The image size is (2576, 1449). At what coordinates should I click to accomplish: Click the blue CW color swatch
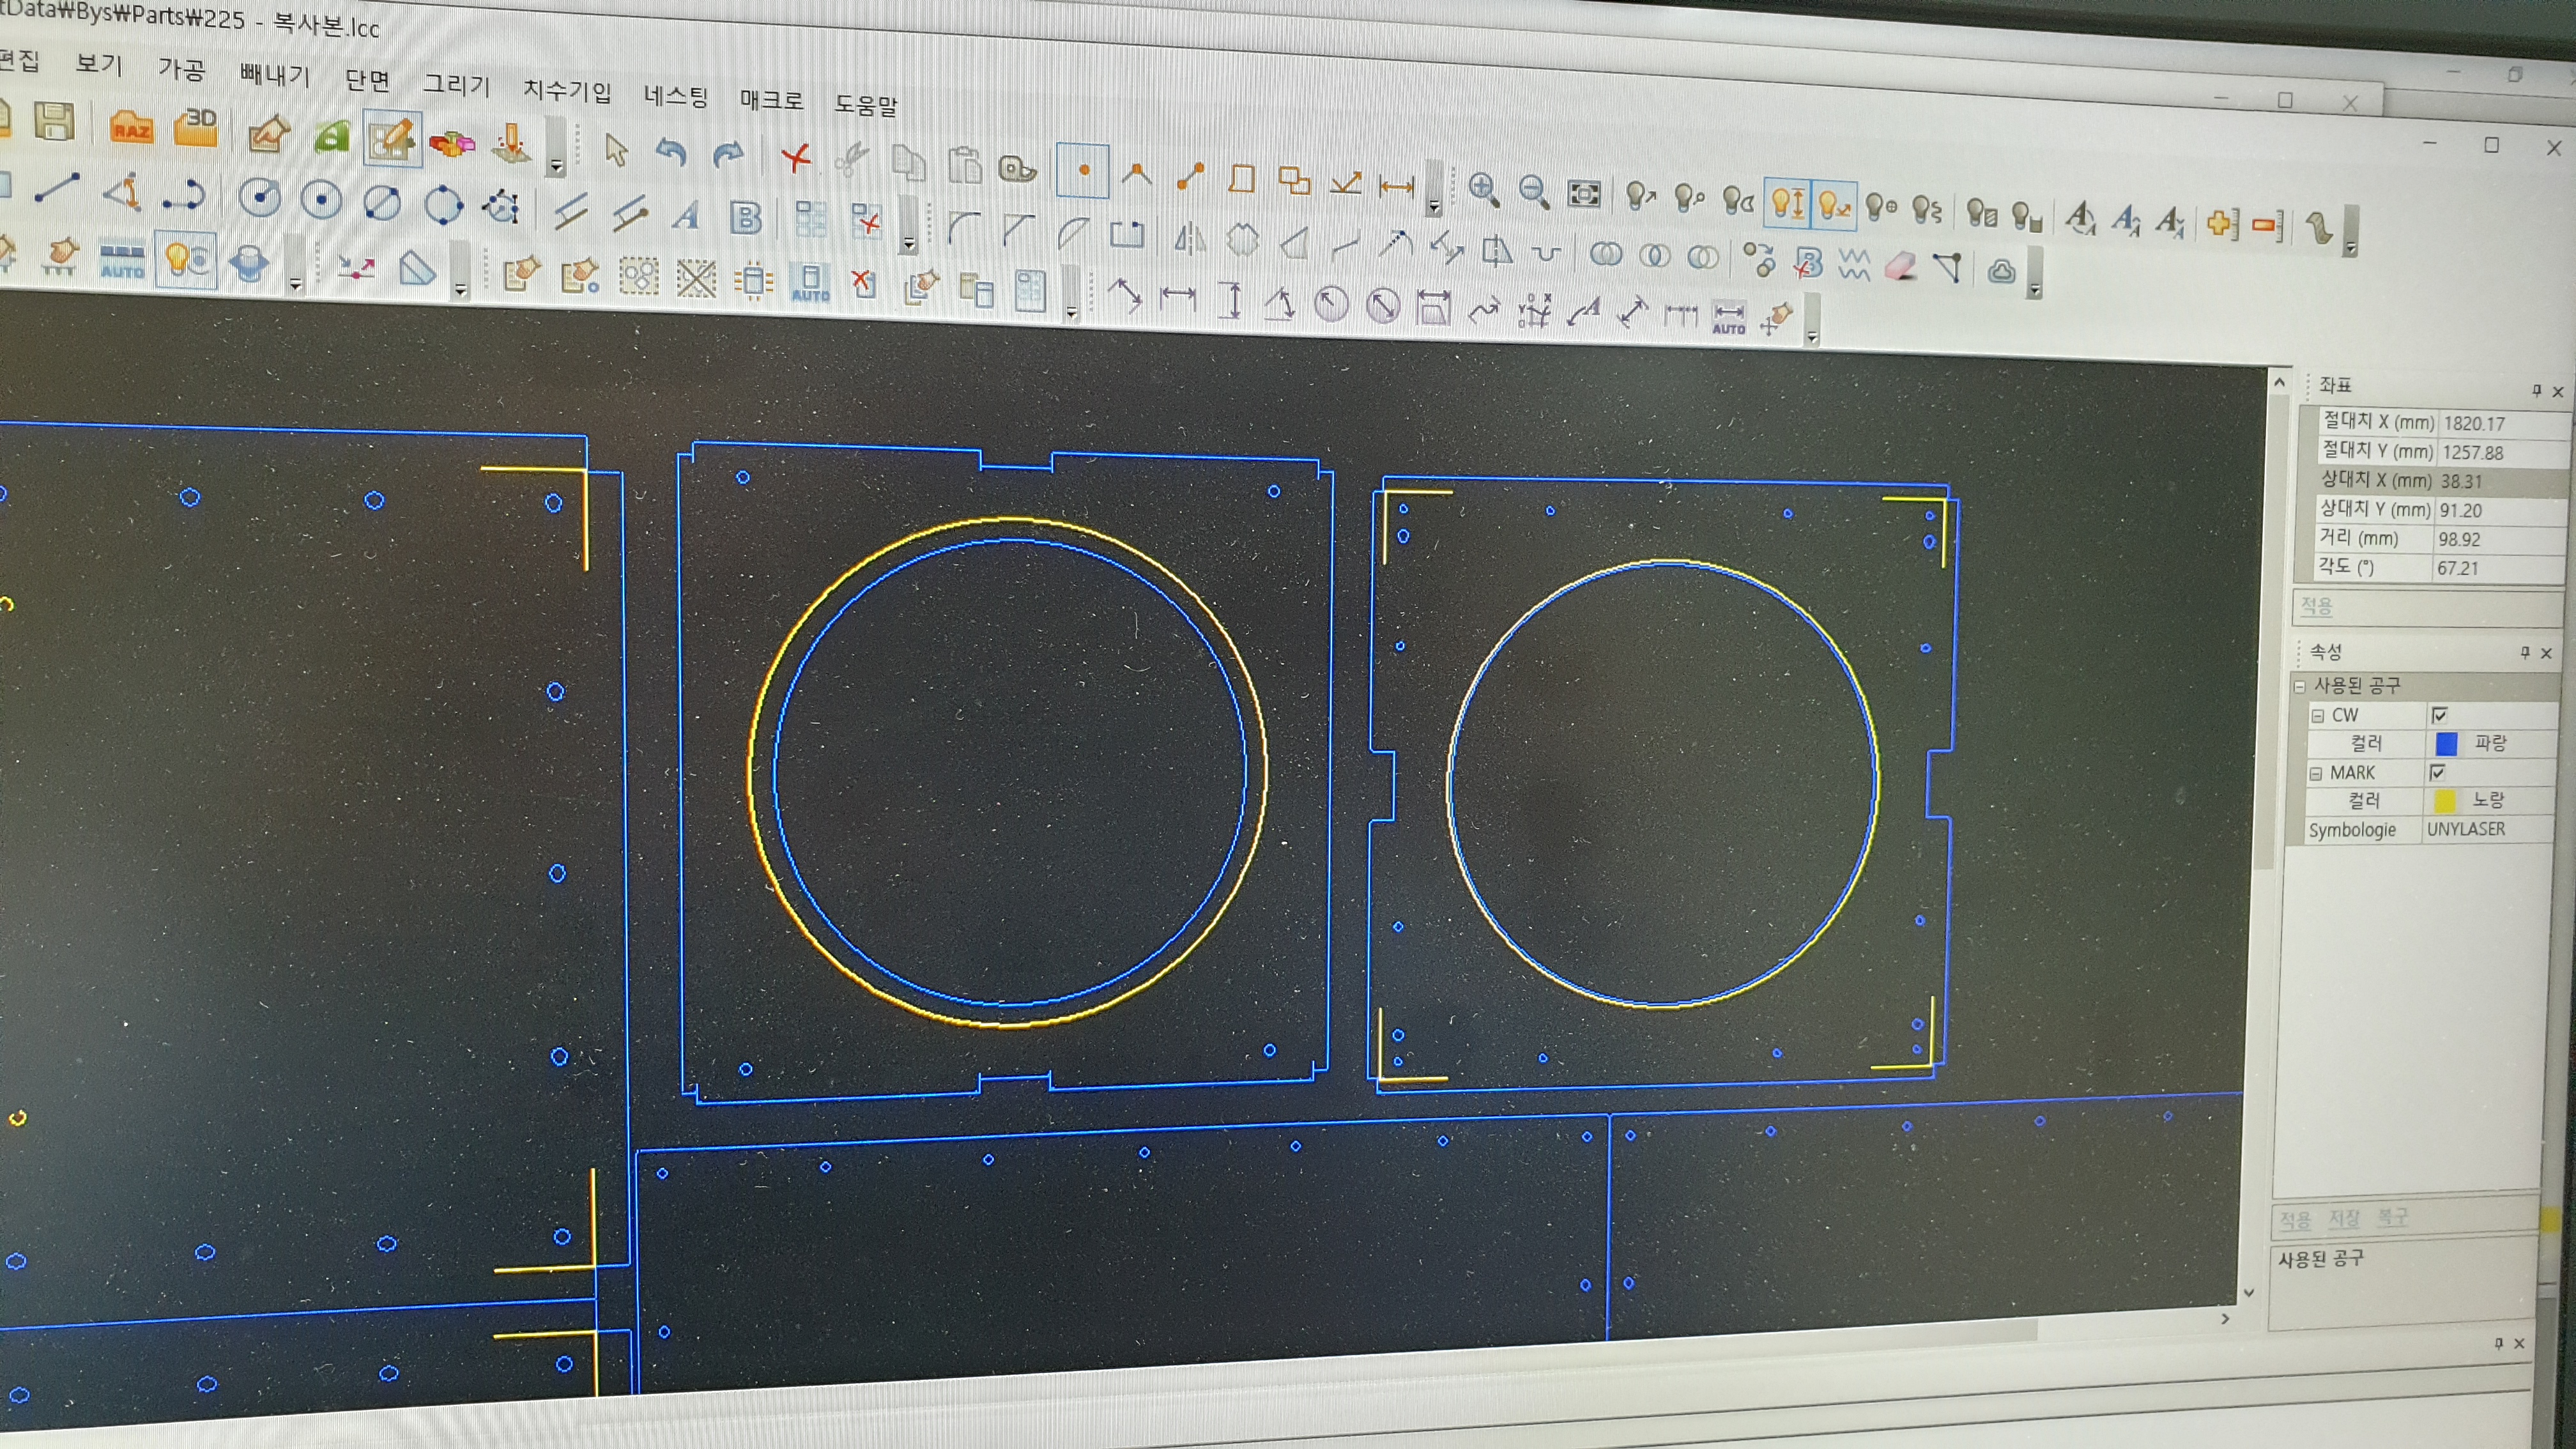click(2446, 744)
